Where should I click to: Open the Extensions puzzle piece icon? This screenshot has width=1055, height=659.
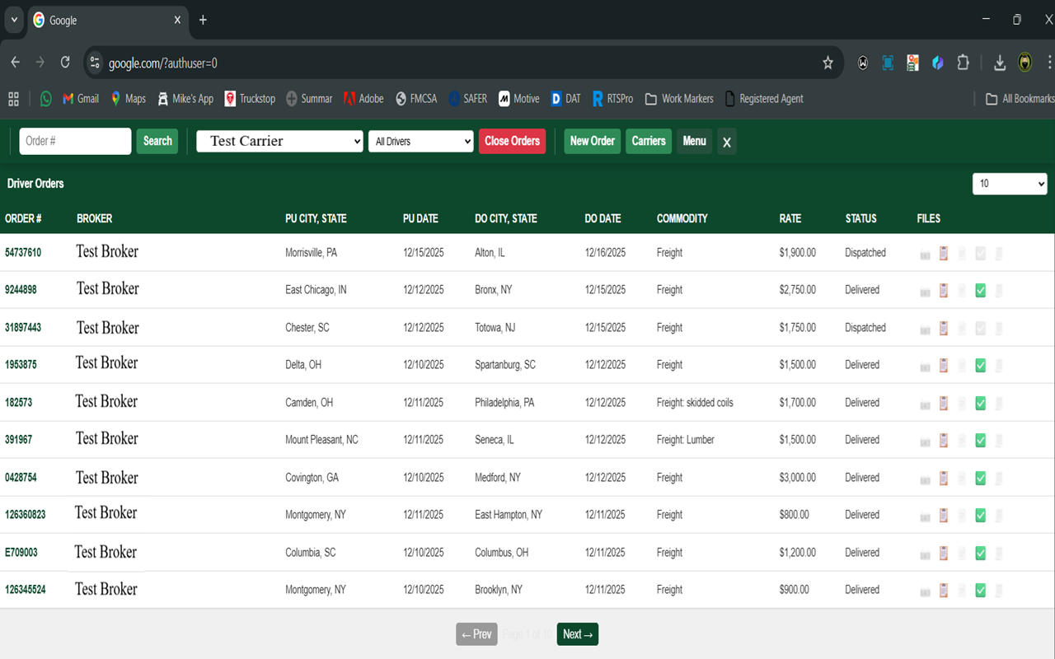(x=963, y=63)
